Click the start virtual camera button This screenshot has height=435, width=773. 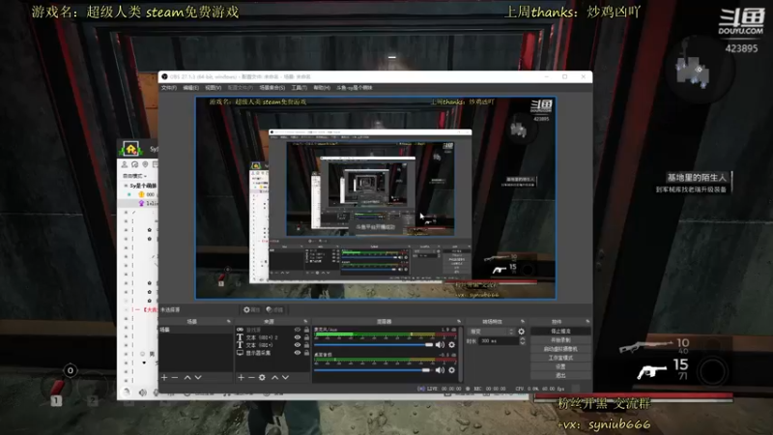tap(560, 349)
